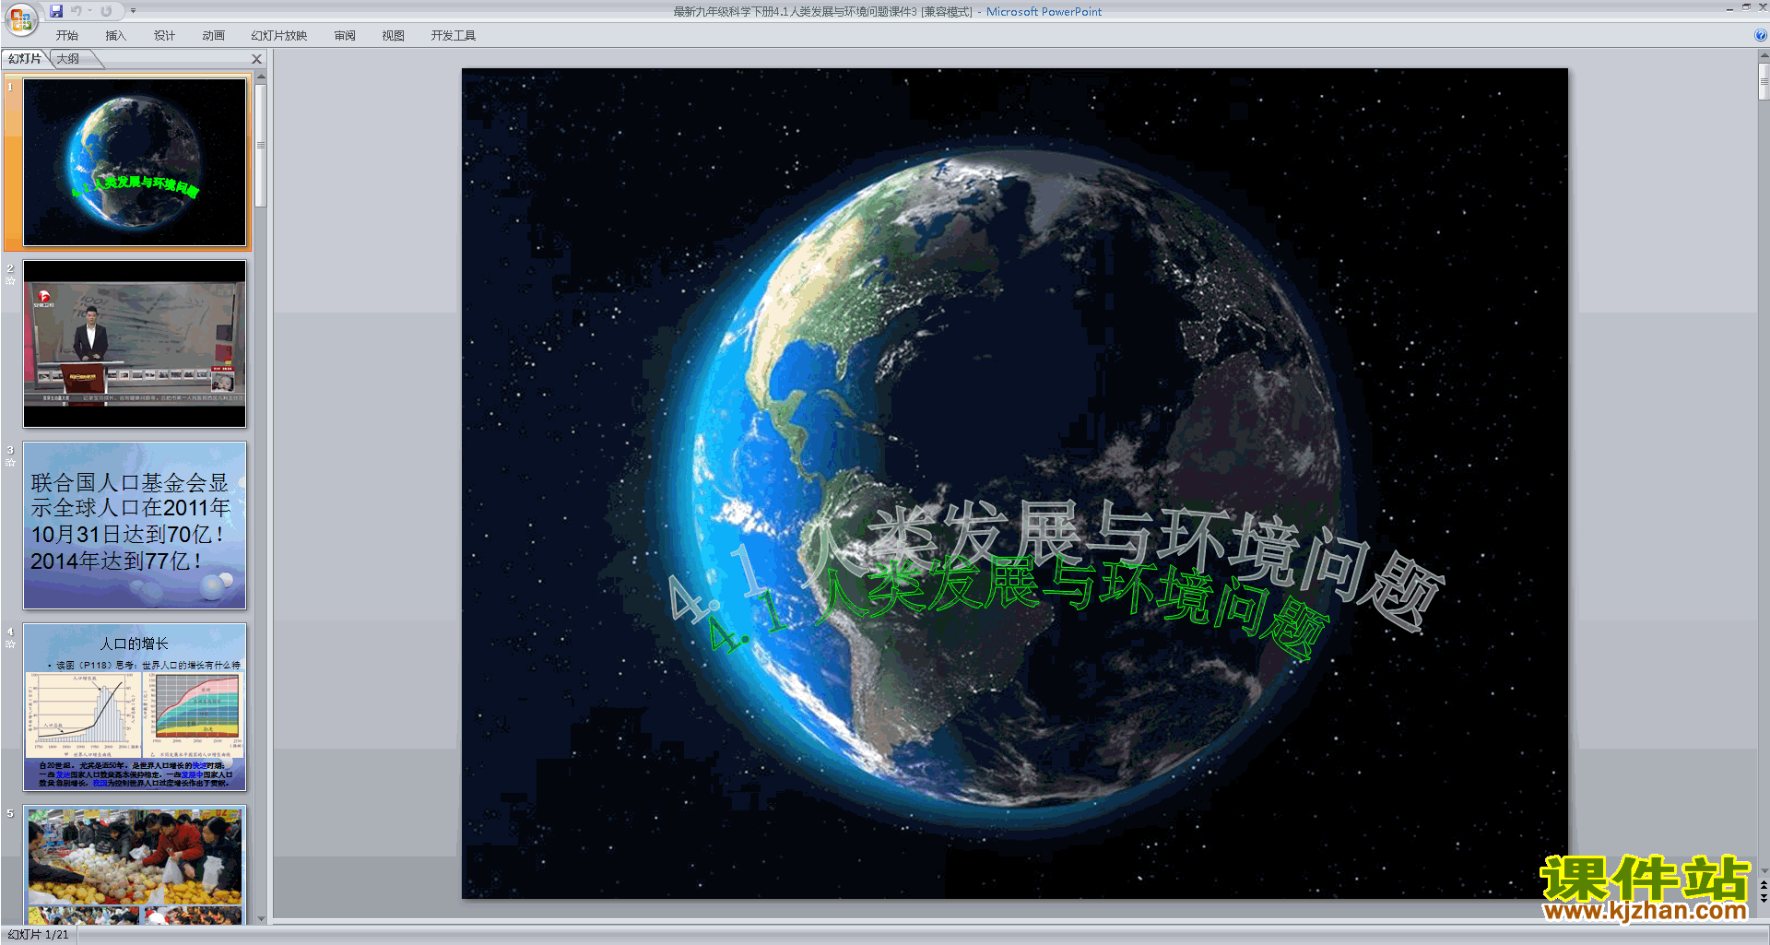Select the green 4.1 人类发展与环境问题 title text

[x=1019, y=607]
